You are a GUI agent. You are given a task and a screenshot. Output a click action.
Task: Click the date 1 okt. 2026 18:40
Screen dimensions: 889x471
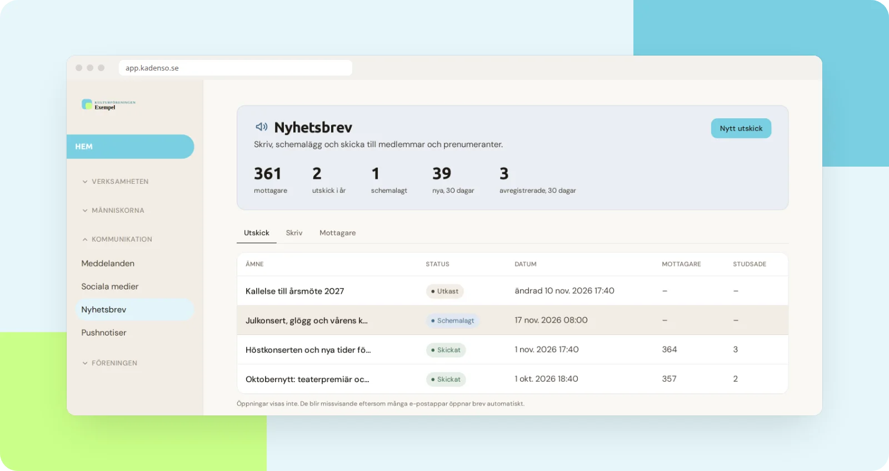546,379
